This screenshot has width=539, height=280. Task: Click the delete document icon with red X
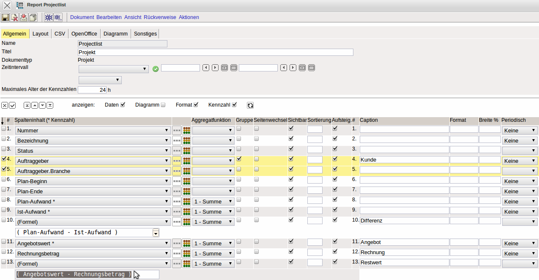14,17
